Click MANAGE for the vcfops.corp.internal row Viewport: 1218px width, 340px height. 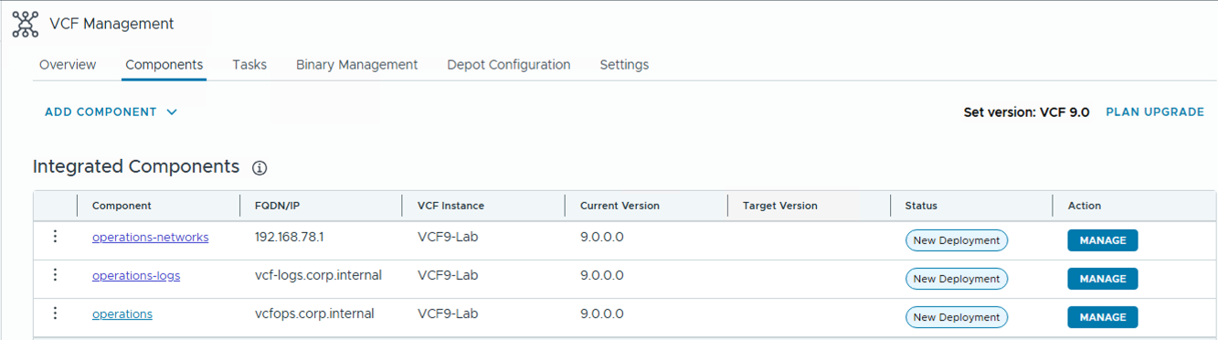point(1103,317)
